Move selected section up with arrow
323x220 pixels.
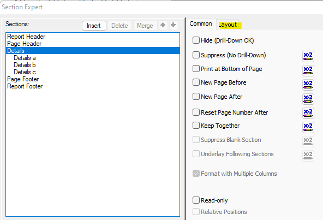pyautogui.click(x=163, y=25)
